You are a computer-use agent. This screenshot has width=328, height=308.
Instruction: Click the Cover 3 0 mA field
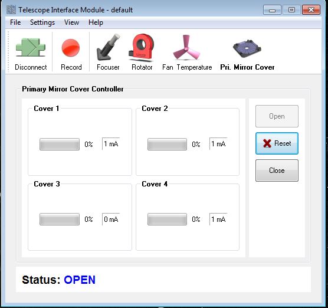111,219
